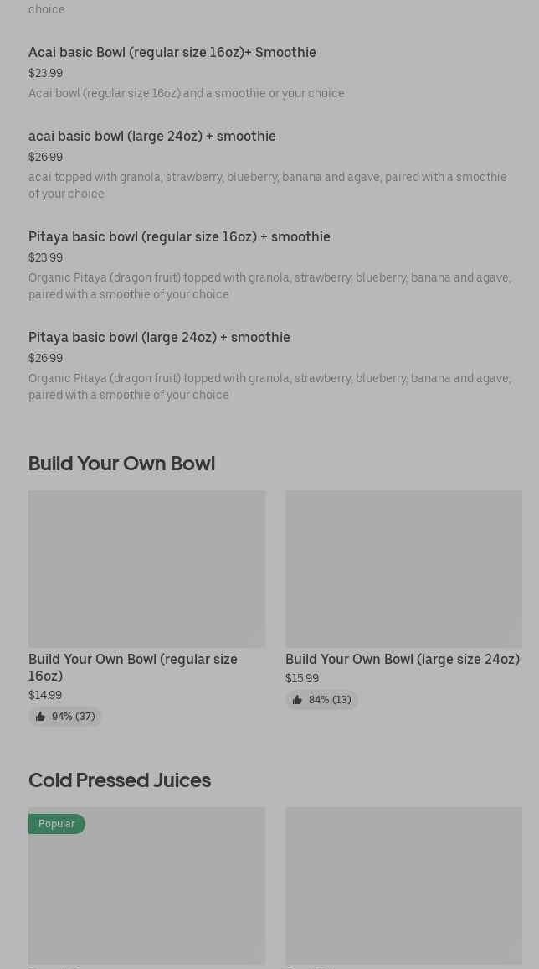Jump to Cold Pressed Juices section heading
Image resolution: width=539 pixels, height=969 pixels.
point(120,780)
